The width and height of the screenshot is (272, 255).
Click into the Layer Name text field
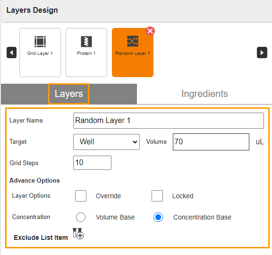[169, 121]
